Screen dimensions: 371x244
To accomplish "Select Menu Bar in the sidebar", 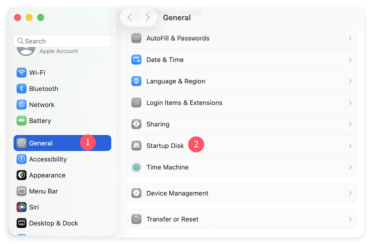I will (43, 191).
